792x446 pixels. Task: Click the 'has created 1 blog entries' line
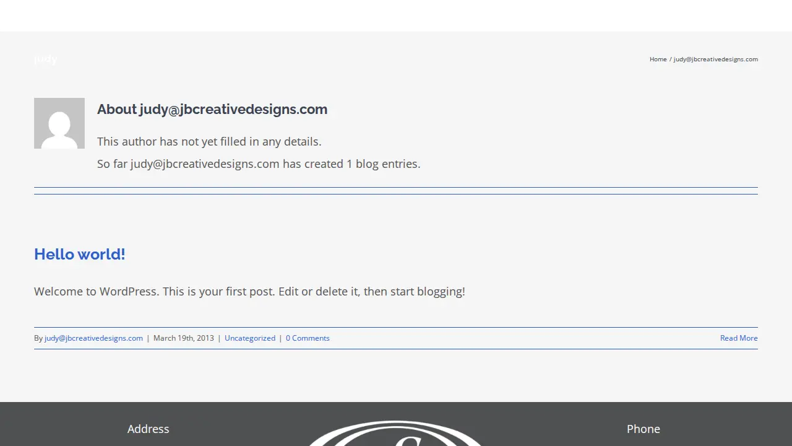click(x=259, y=164)
